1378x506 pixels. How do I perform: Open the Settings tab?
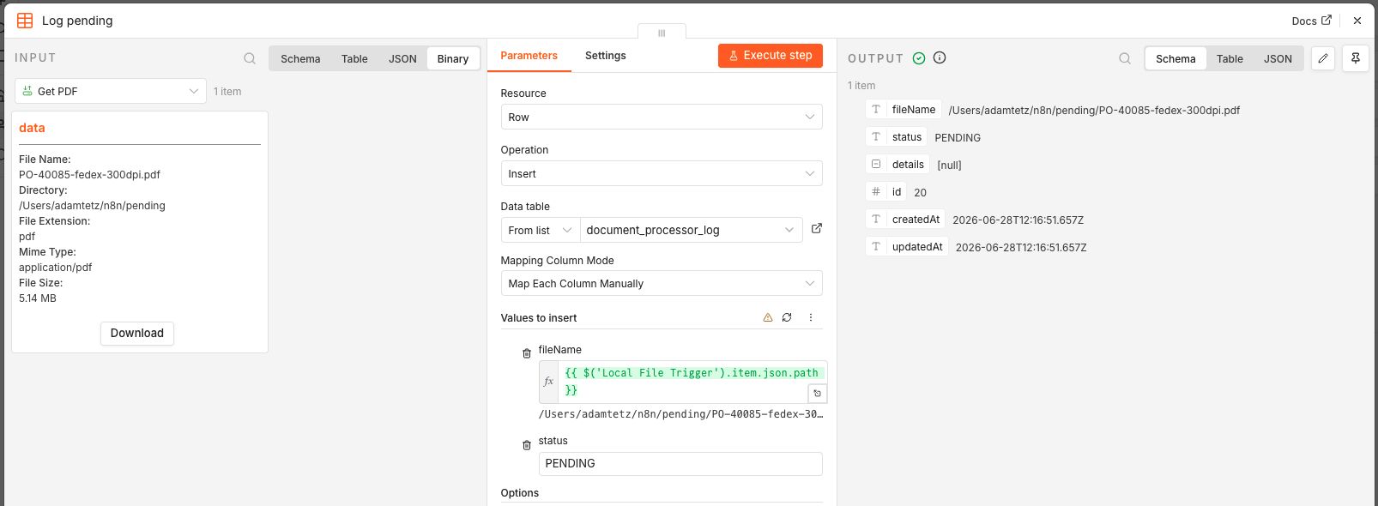[606, 56]
